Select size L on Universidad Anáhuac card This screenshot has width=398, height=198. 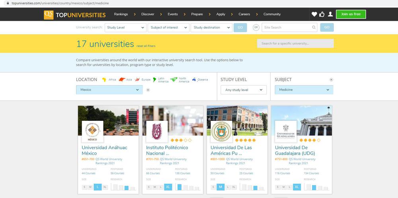(98, 187)
